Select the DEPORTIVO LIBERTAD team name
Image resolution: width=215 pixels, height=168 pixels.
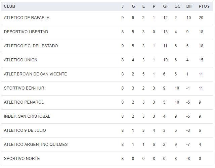click(26, 32)
